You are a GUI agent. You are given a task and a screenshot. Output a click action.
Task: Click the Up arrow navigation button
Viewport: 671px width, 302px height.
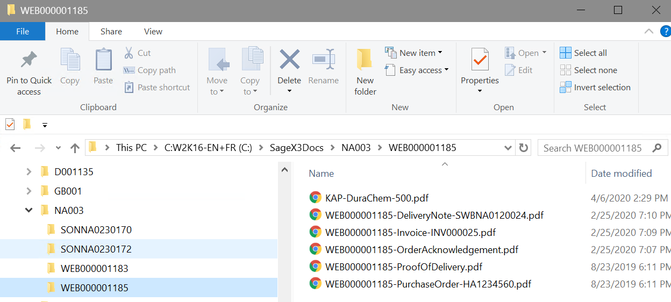point(75,148)
